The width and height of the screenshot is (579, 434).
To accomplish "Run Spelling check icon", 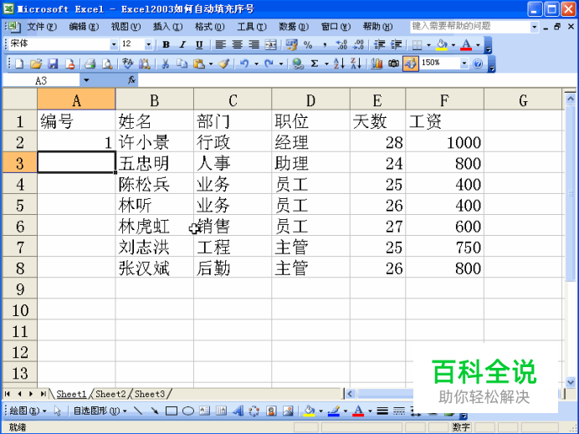I will [x=128, y=64].
